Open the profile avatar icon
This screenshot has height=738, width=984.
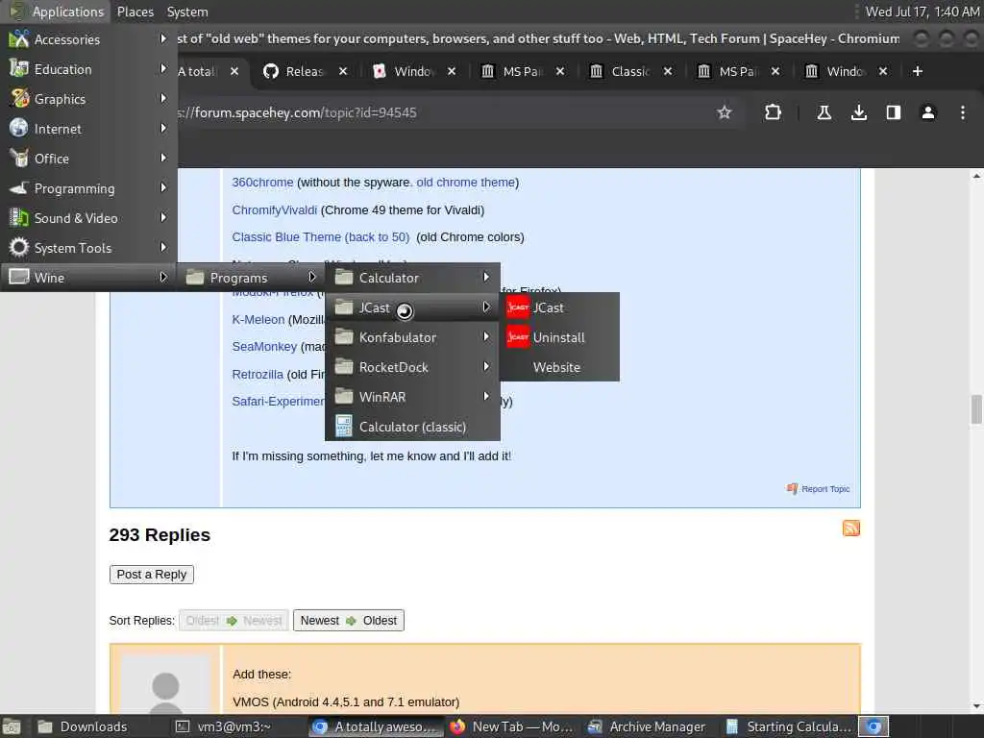(927, 112)
